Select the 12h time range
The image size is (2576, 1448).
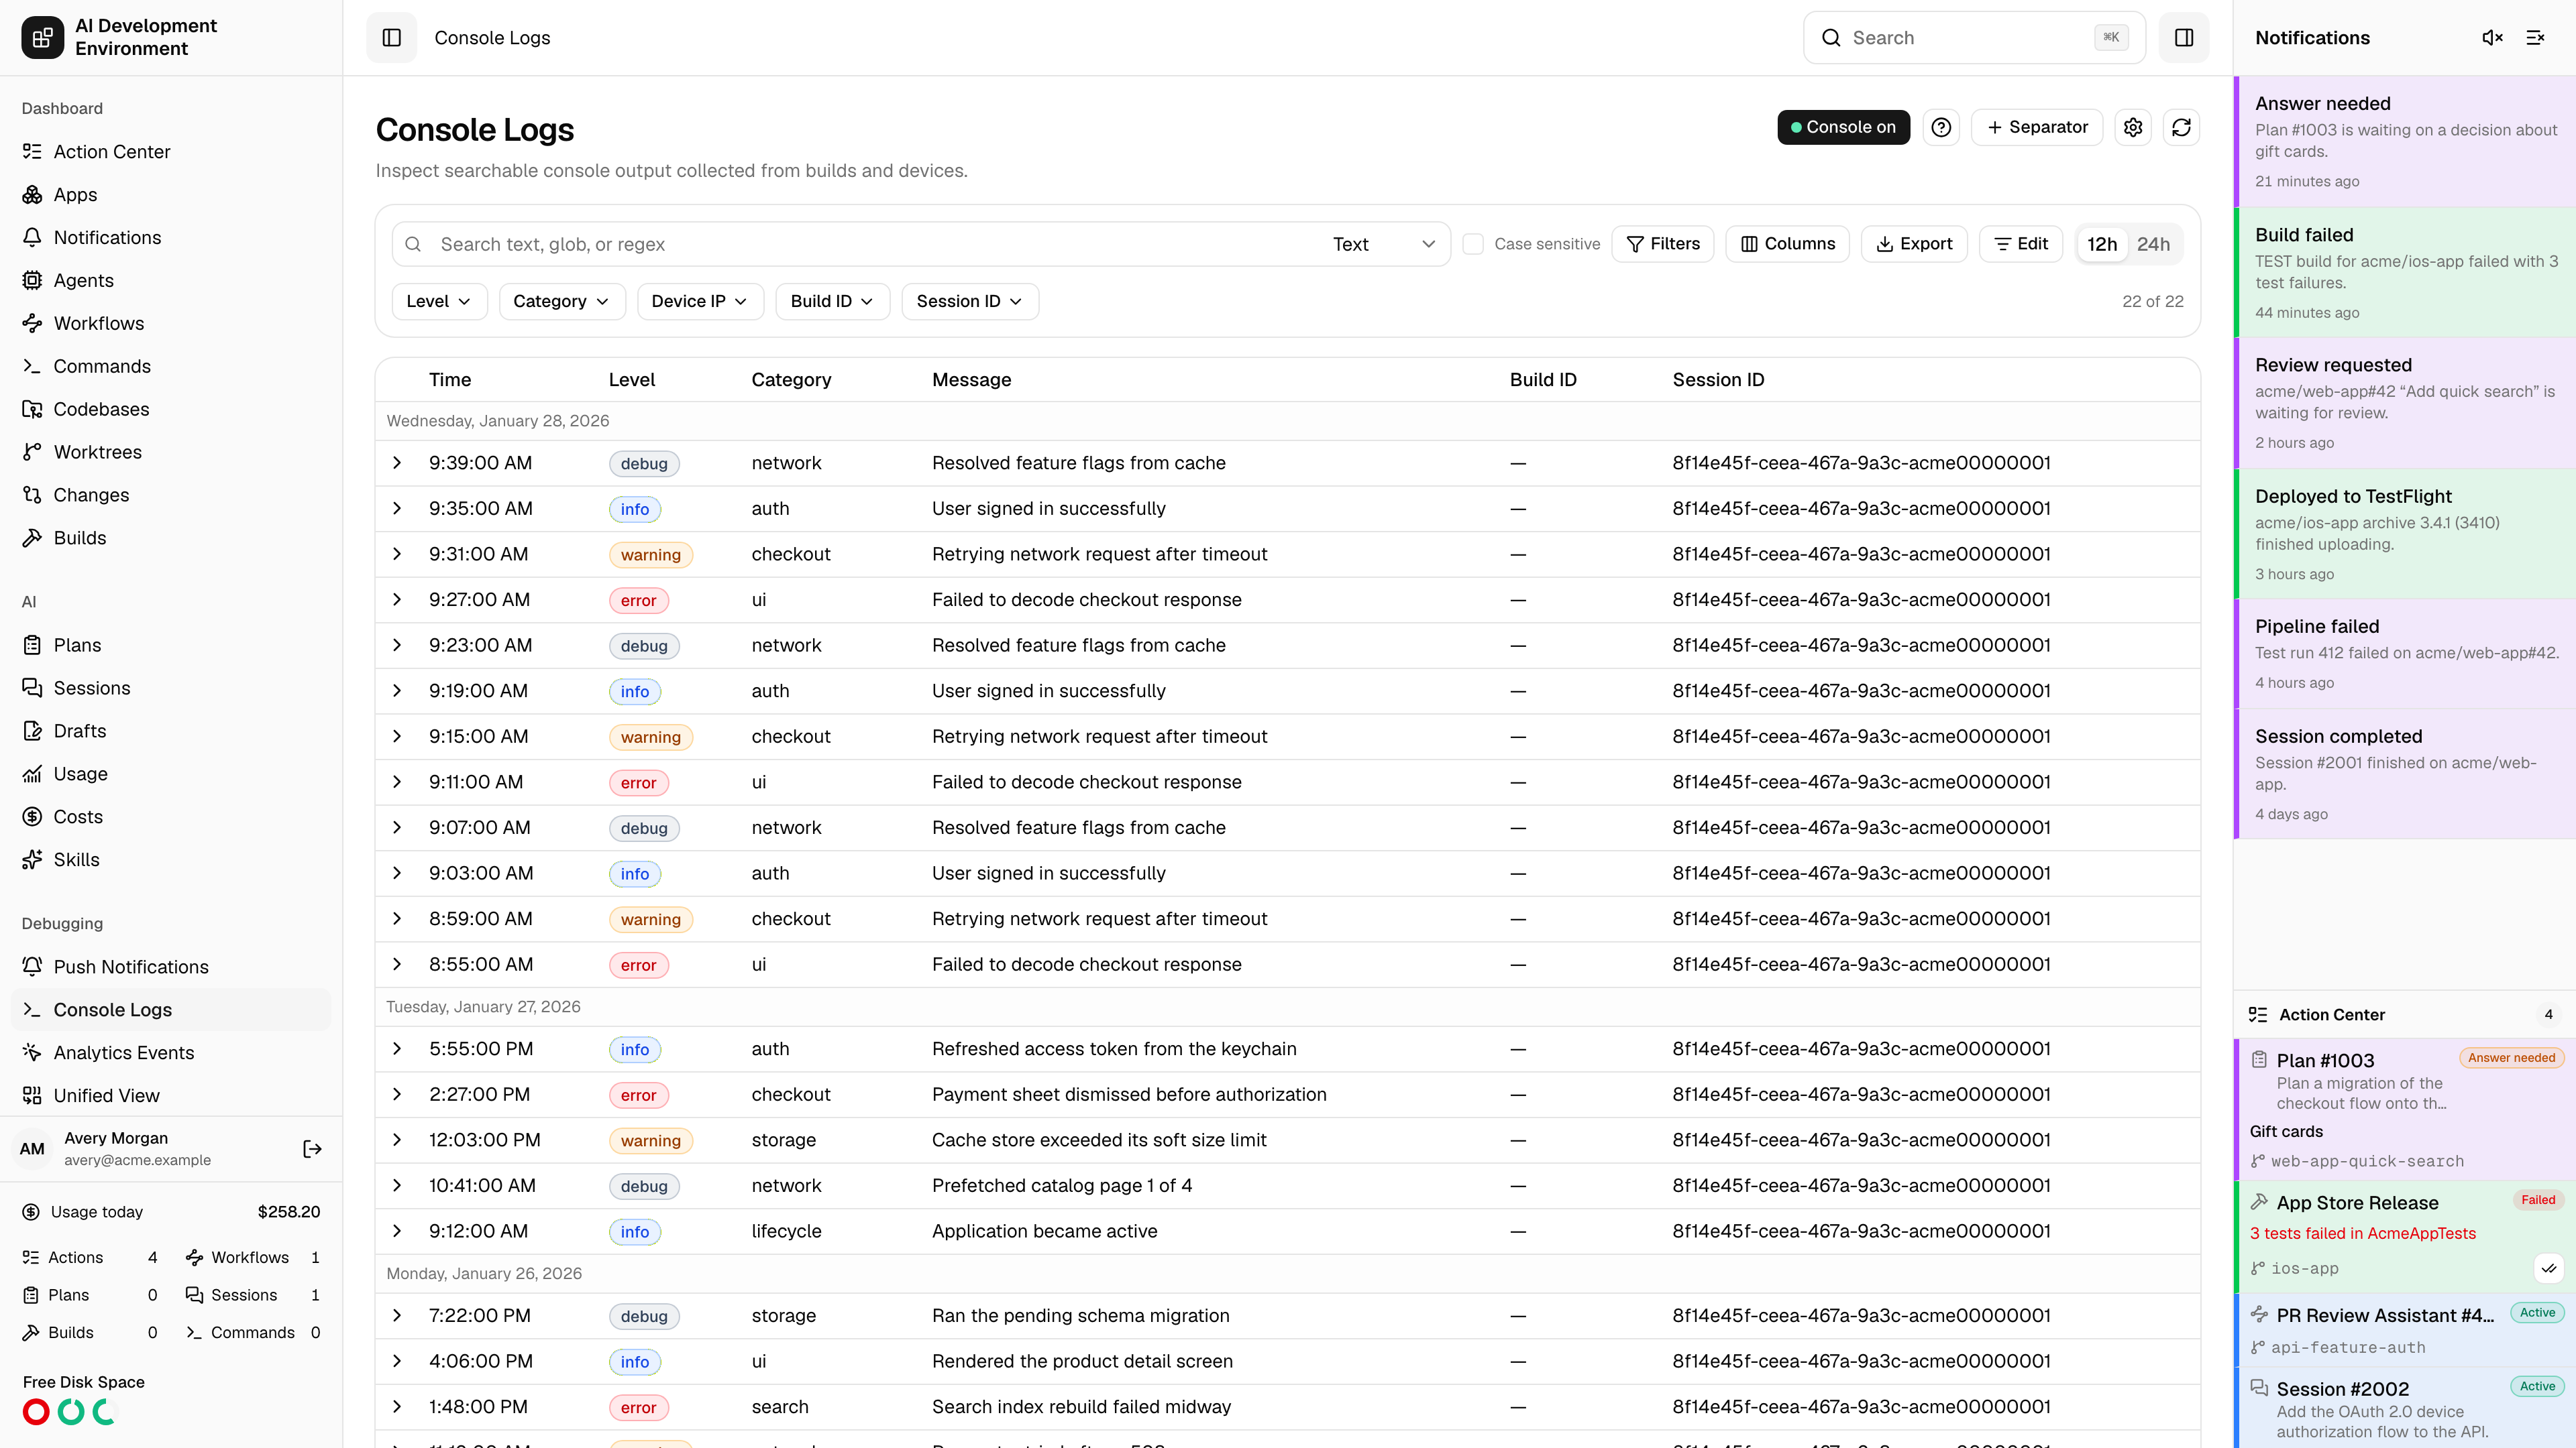pyautogui.click(x=2102, y=244)
